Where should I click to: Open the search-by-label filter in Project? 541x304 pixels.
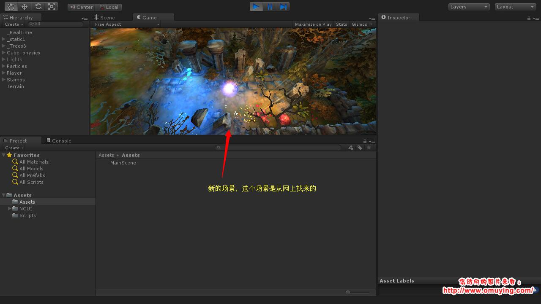pyautogui.click(x=360, y=148)
